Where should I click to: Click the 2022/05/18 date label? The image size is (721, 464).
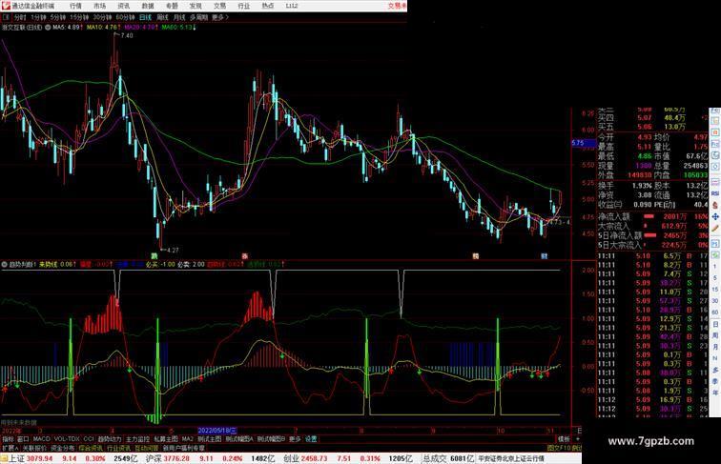pos(217,431)
